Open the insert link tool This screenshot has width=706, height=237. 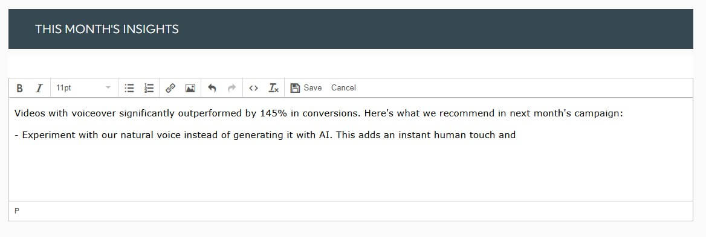coord(170,88)
